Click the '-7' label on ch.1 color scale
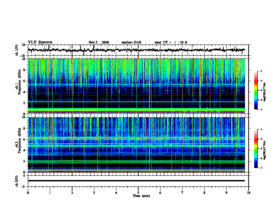Screen dimensions: 280x216 pos(261,109)
